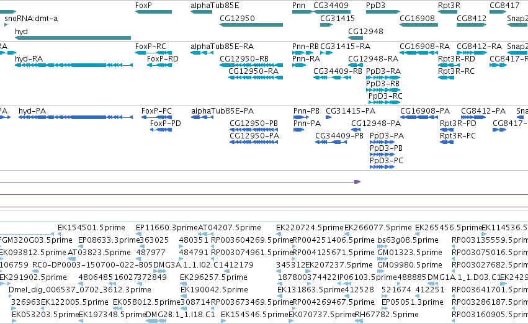The width and height of the screenshot is (528, 324).
Task: Click the Pnn gene name
Action: [x=298, y=6]
